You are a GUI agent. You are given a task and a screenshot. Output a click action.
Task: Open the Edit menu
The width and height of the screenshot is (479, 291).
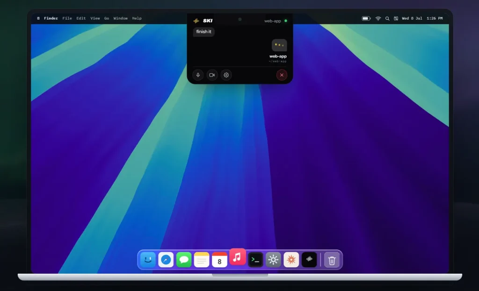pos(81,18)
